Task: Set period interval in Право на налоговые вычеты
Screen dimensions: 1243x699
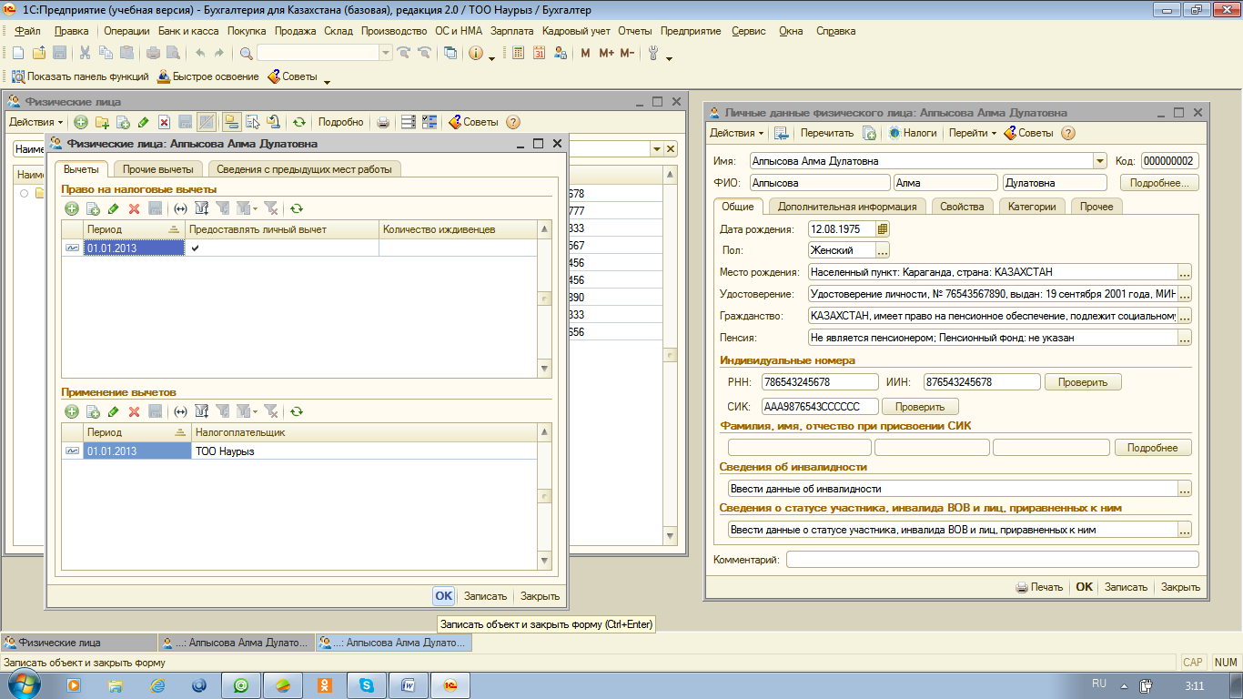Action: pos(180,208)
